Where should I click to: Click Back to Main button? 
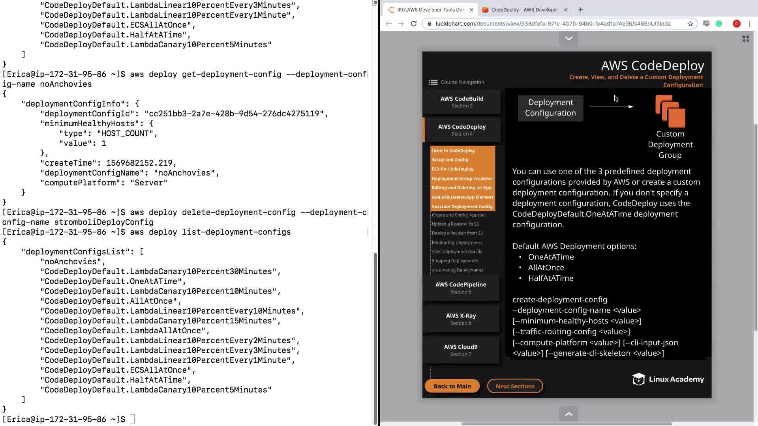[452, 386]
